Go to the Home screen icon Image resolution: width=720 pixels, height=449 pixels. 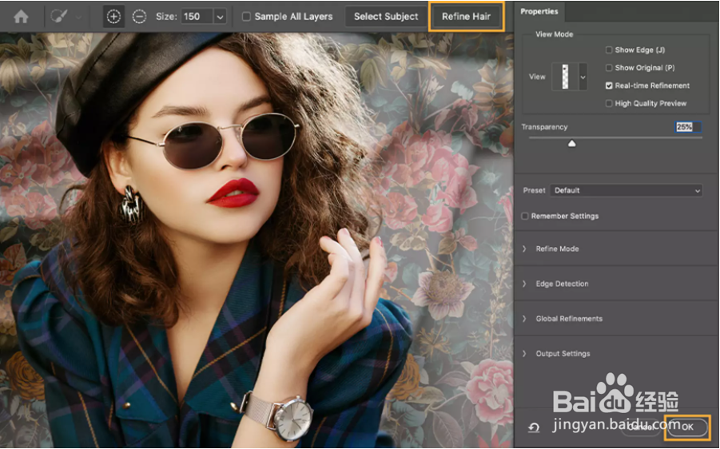[21, 17]
